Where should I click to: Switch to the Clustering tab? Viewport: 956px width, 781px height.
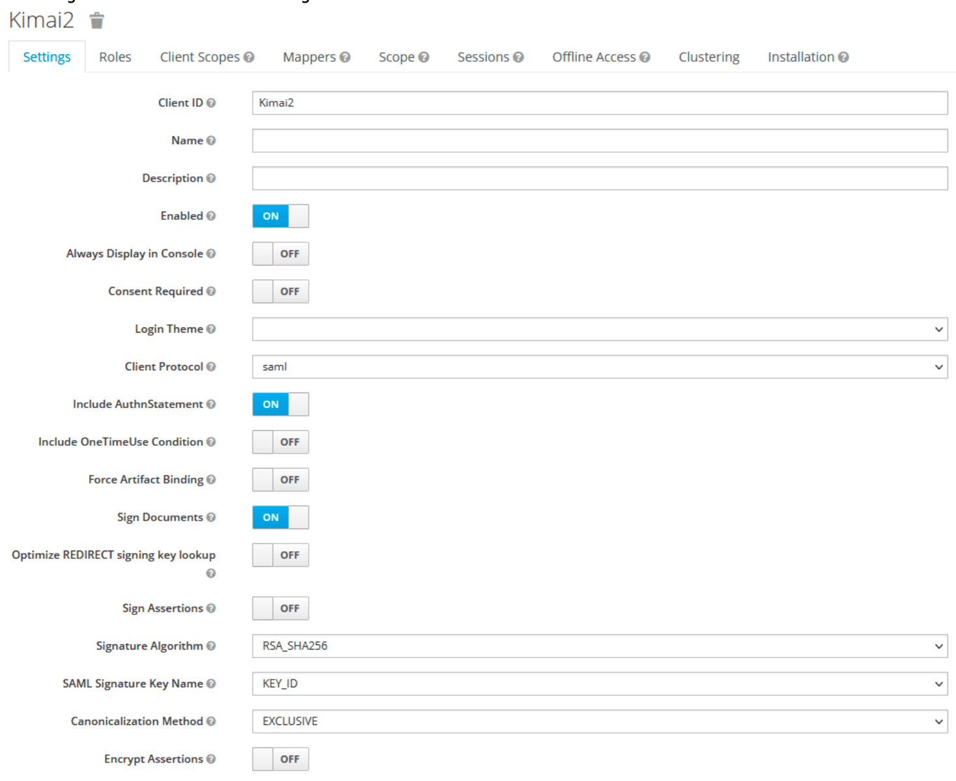(709, 57)
